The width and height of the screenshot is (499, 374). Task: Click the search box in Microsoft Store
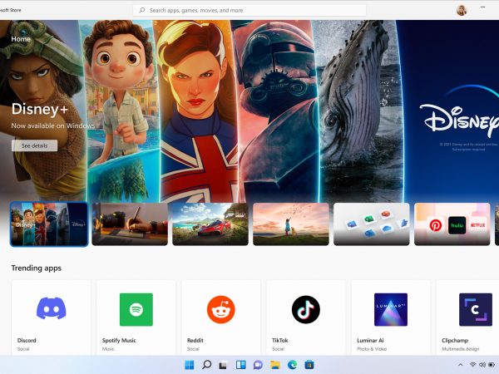(249, 10)
